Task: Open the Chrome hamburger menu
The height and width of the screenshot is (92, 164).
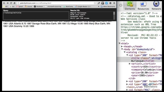Action: point(114,3)
